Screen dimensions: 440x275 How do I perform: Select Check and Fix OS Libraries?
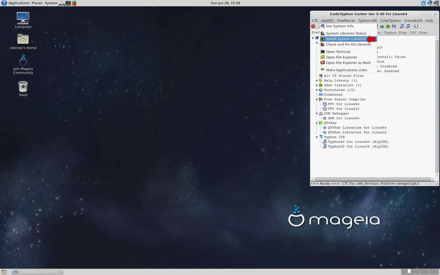coord(348,44)
